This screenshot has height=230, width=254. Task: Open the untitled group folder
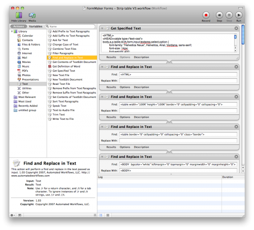pos(27,110)
